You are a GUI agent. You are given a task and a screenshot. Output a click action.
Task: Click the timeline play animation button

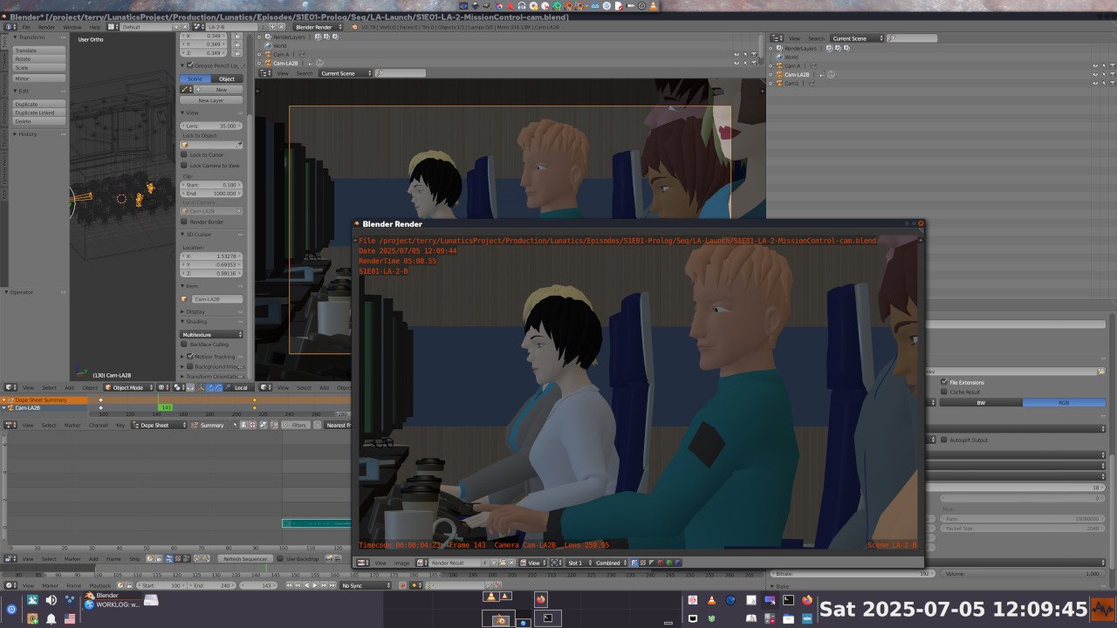[x=315, y=585]
